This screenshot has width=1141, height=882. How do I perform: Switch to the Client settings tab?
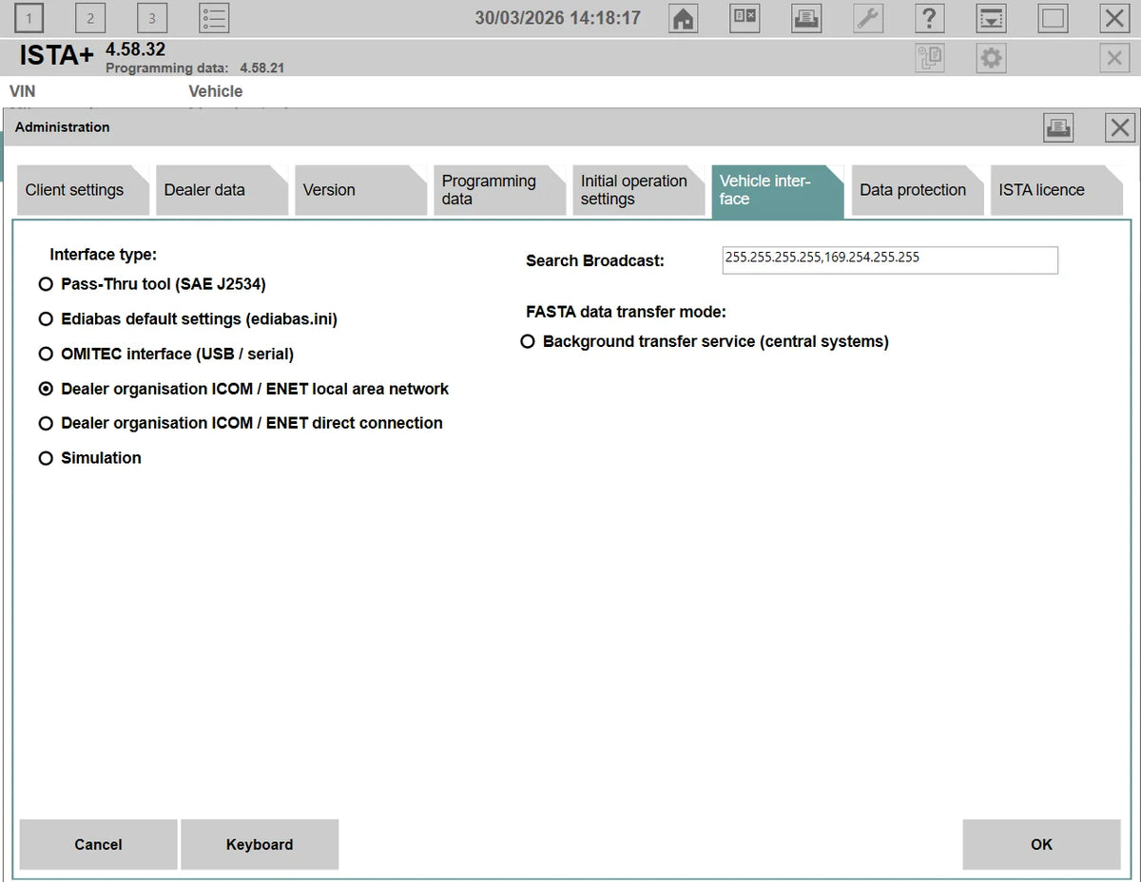[82, 190]
